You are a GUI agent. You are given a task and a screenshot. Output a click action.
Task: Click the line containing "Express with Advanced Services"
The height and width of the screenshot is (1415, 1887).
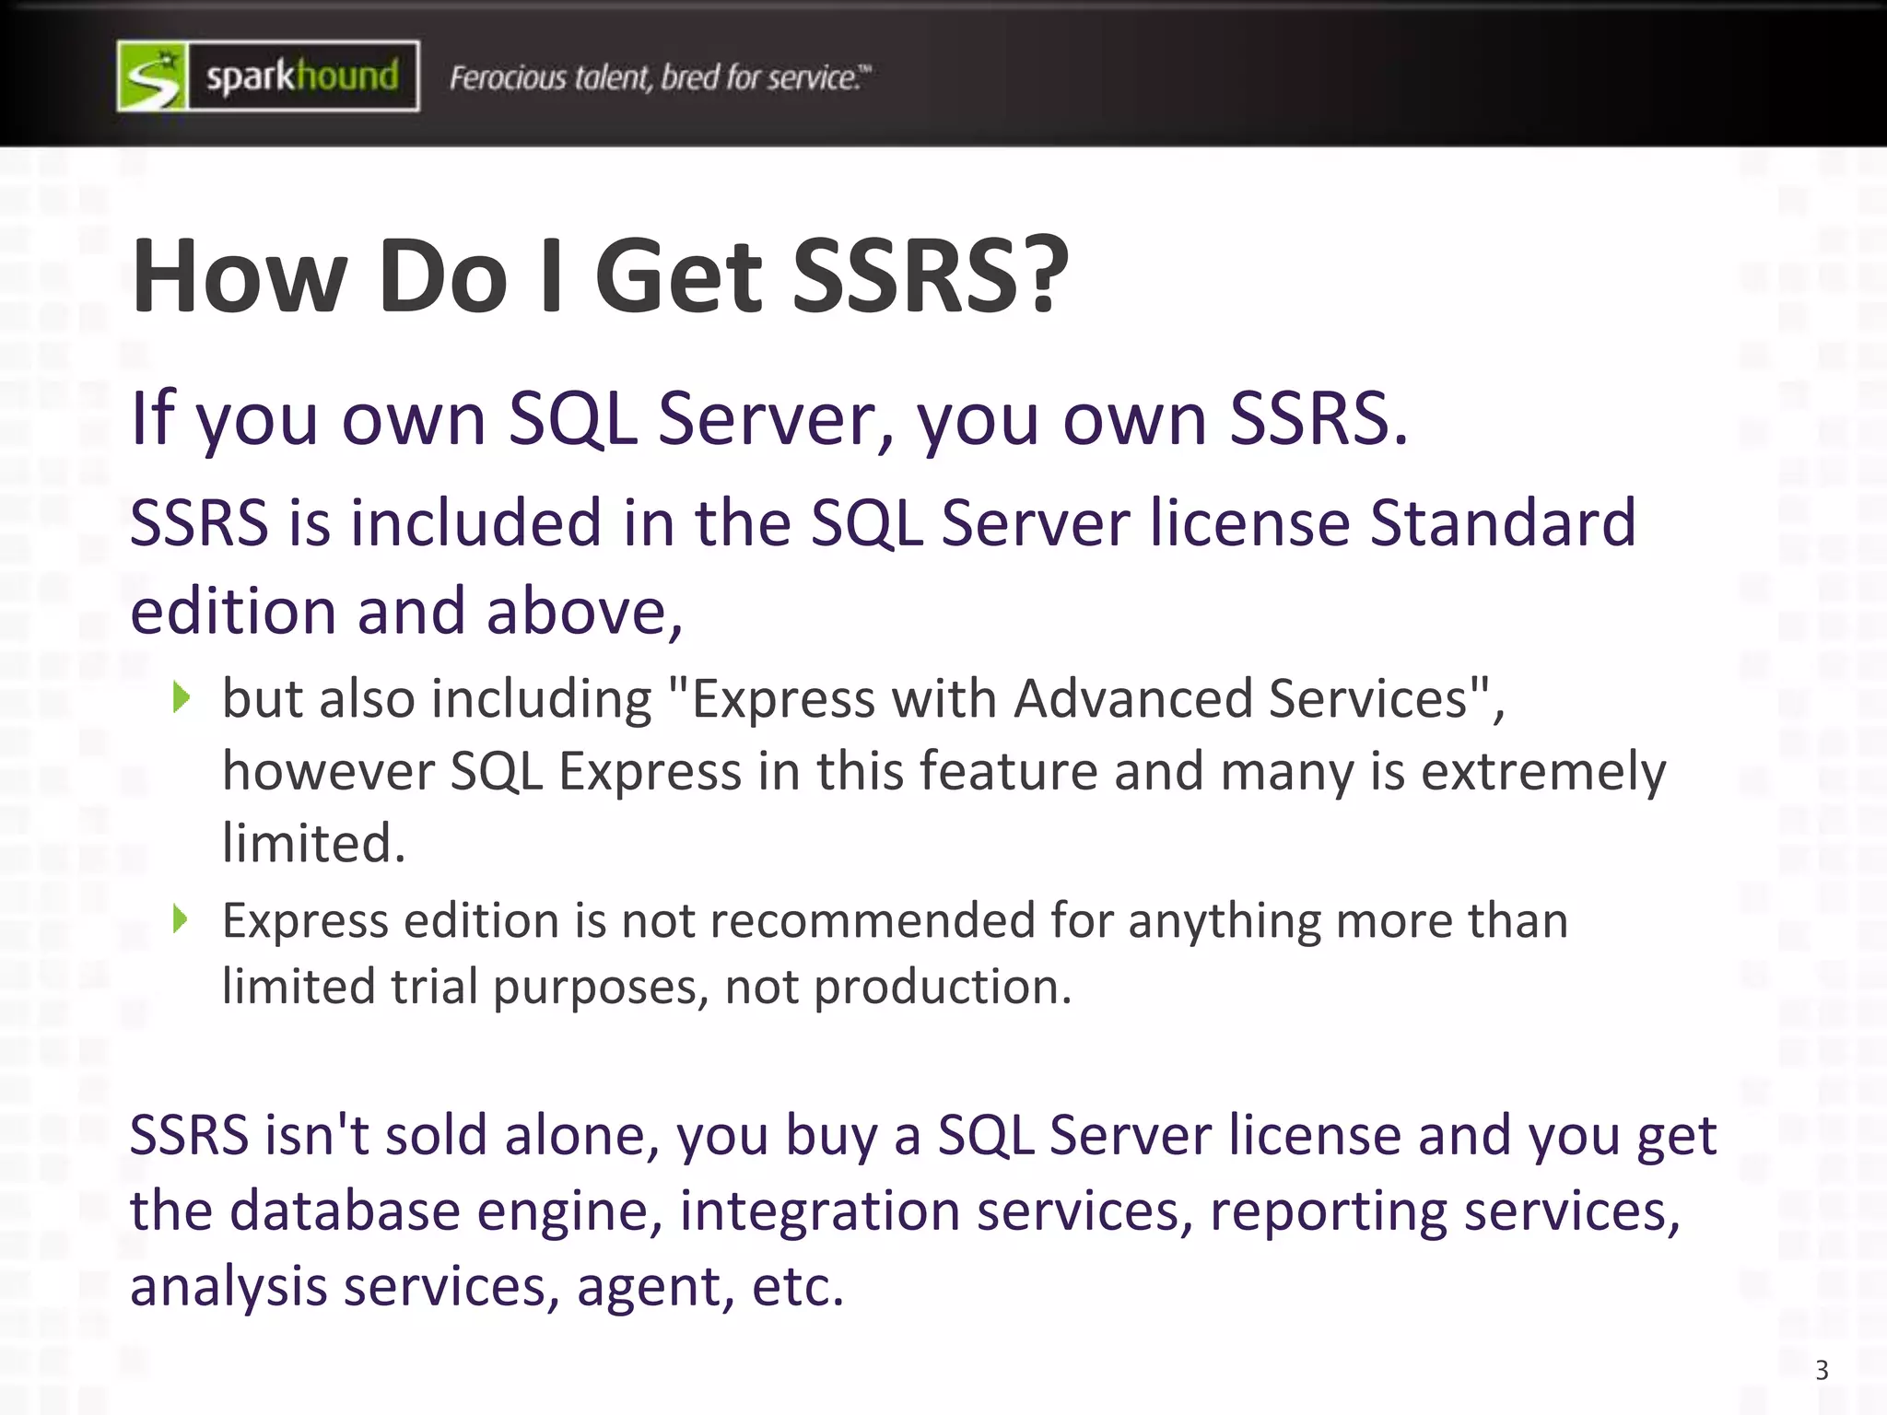[864, 699]
